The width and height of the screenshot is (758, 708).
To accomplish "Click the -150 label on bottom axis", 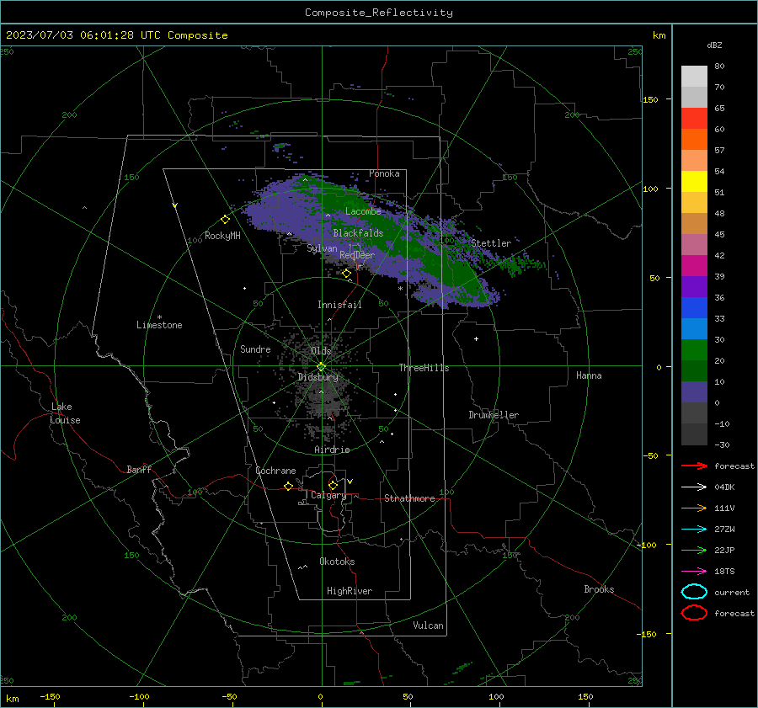I will click(50, 696).
